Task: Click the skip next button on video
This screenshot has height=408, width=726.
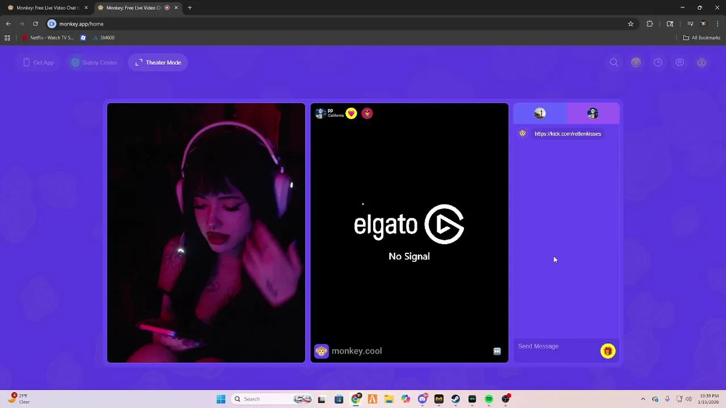Action: click(x=497, y=351)
